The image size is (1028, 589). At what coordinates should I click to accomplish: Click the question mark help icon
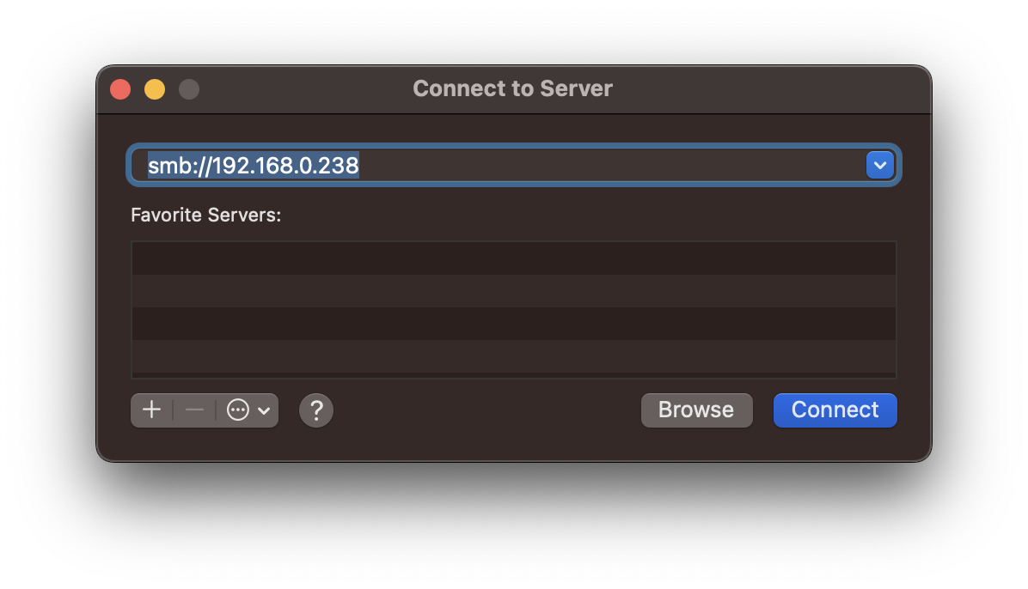pyautogui.click(x=315, y=410)
